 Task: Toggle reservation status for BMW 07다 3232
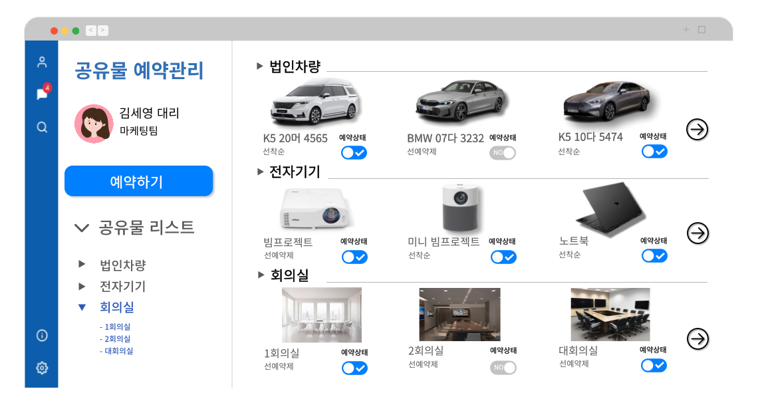(503, 153)
